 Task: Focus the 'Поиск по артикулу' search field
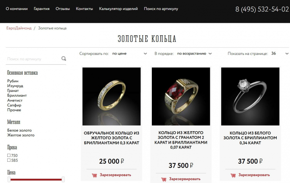tap(33, 59)
